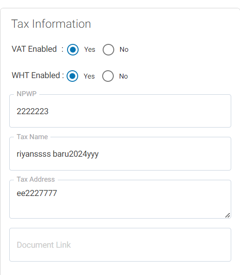Select No radio for WHT Enabled
Viewport: 240px width, 275px height.
pyautogui.click(x=108, y=76)
